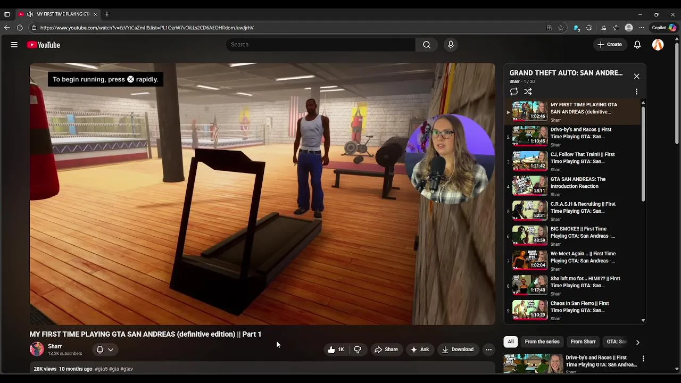Open the YouTube guide hamburger menu
681x383 pixels.
(x=14, y=45)
